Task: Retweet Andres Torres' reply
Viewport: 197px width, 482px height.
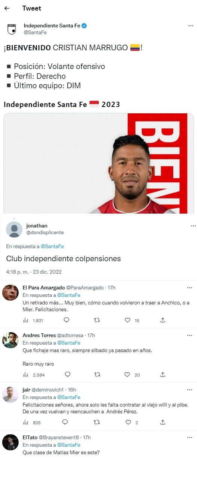Action: click(97, 375)
